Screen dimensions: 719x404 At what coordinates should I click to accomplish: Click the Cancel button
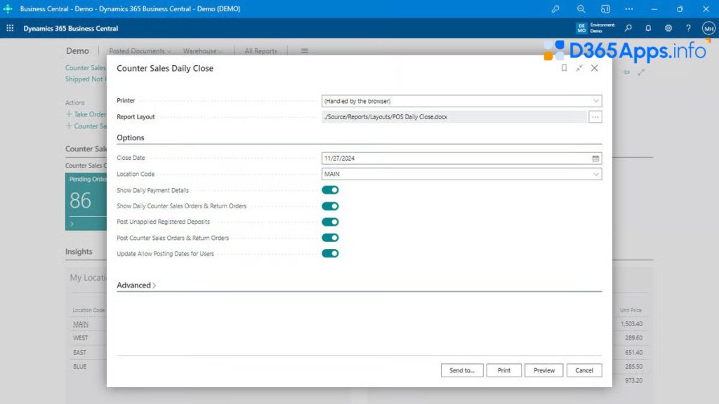pyautogui.click(x=584, y=370)
